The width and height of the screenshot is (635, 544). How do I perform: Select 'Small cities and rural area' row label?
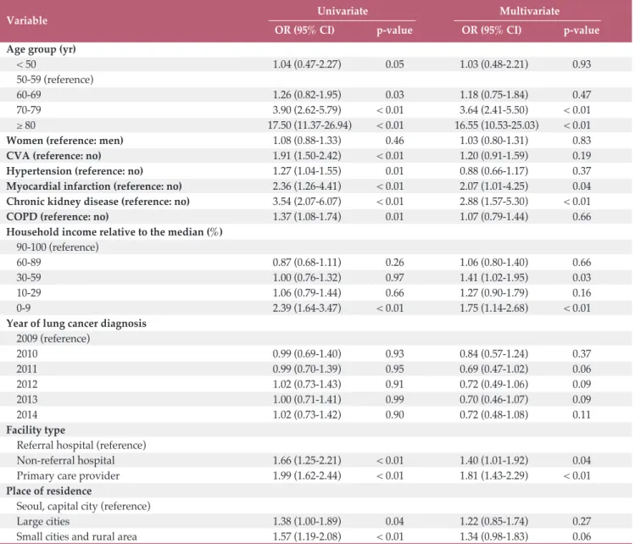pyautogui.click(x=76, y=536)
